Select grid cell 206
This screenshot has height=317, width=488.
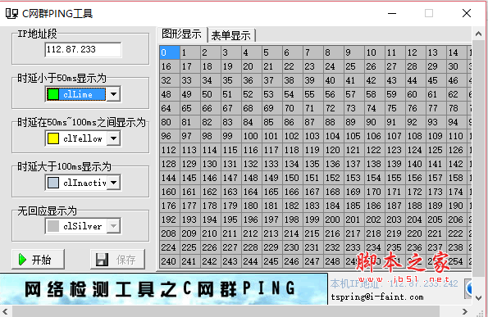tap(457, 220)
